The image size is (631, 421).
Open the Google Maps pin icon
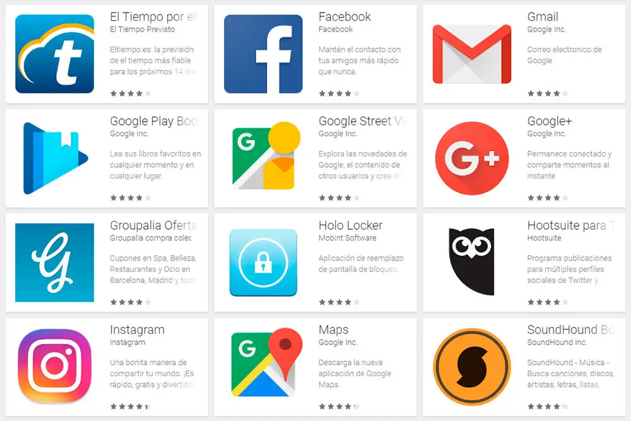[267, 362]
